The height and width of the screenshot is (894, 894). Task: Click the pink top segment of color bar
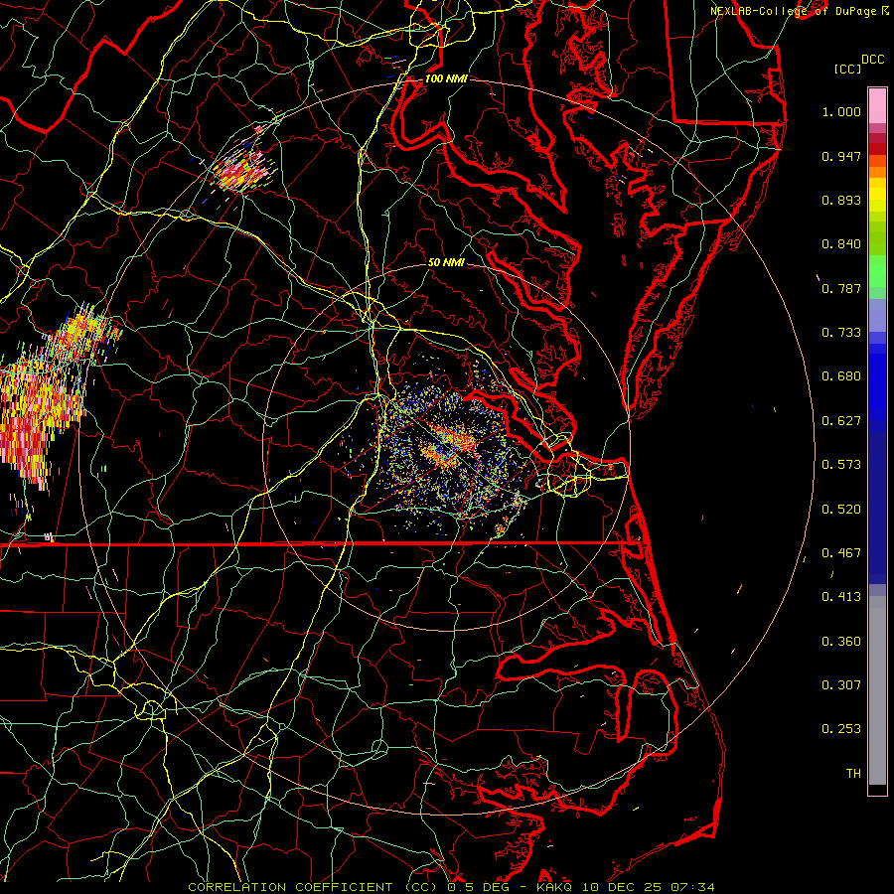(877, 105)
